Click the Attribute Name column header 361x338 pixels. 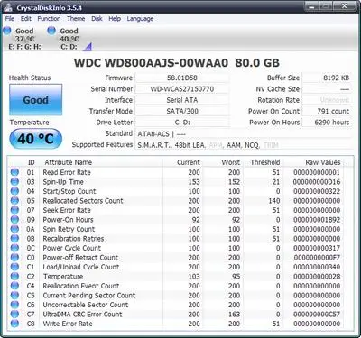(68, 162)
